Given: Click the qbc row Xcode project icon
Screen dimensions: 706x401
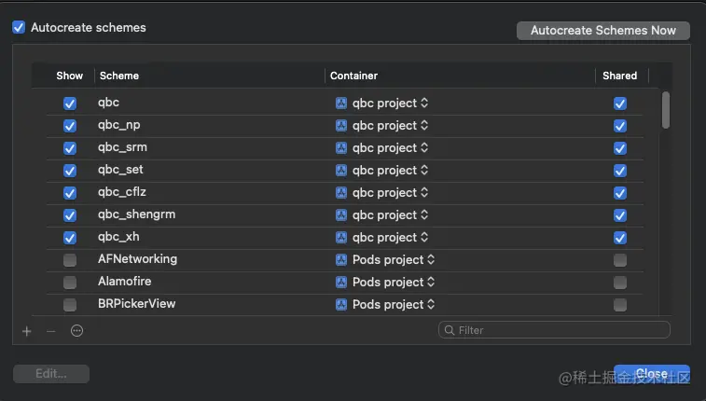Looking at the screenshot, I should tap(341, 103).
